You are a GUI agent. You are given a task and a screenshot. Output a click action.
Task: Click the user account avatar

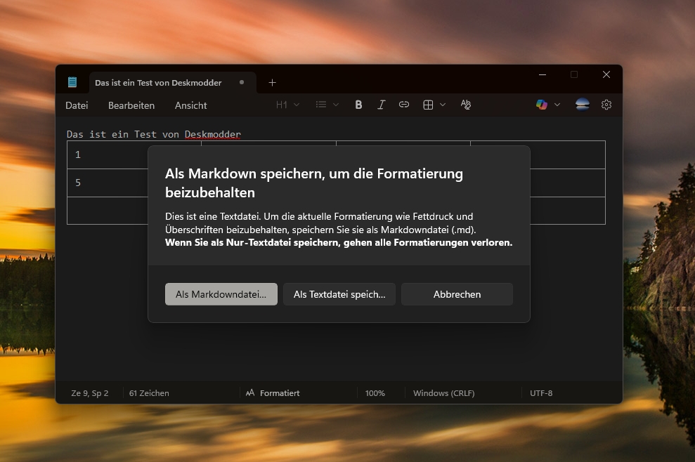point(583,105)
